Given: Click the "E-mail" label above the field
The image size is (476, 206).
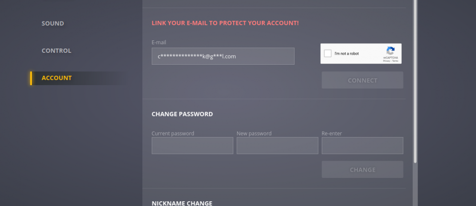Looking at the screenshot, I should [159, 42].
